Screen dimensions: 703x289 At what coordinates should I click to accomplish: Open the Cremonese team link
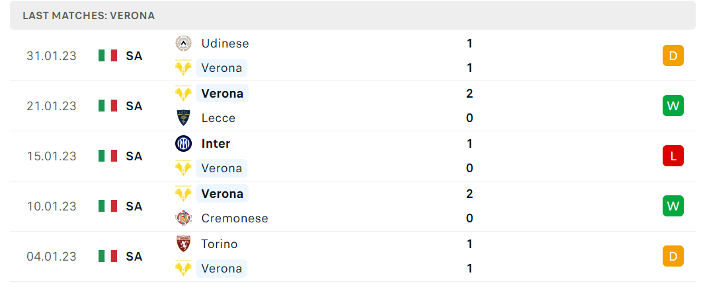point(235,218)
